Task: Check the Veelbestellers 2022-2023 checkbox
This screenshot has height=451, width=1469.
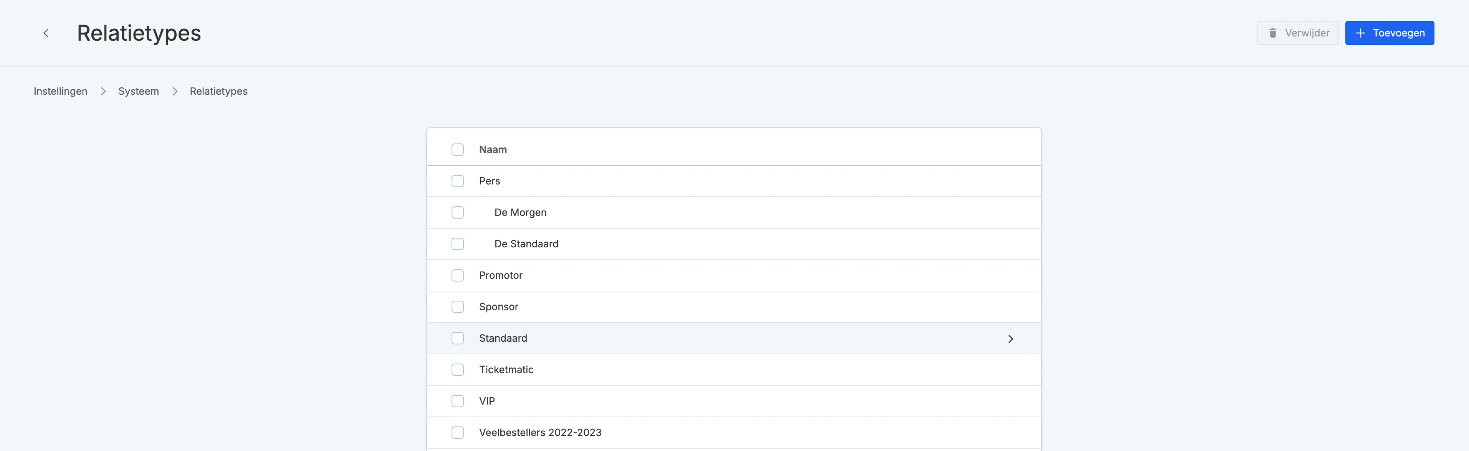Action: 457,433
